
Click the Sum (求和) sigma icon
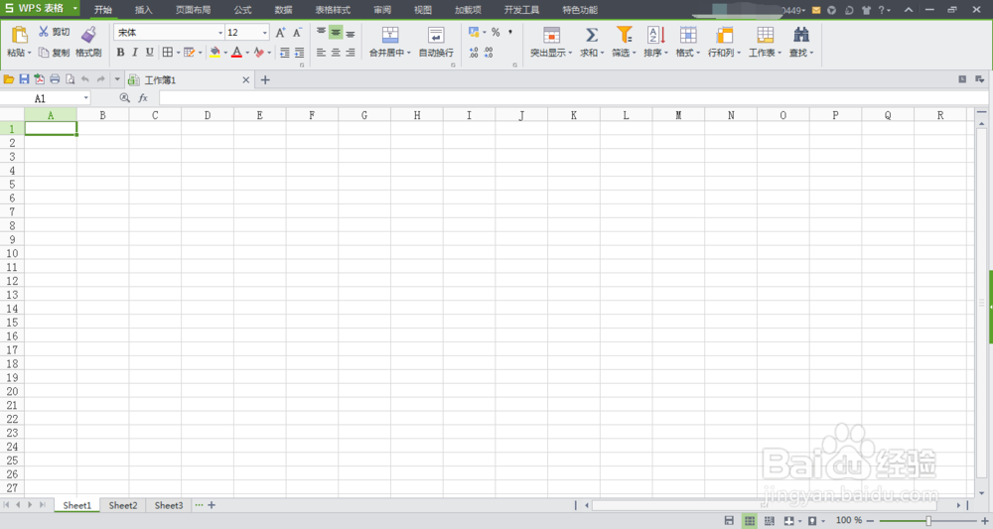[x=592, y=35]
